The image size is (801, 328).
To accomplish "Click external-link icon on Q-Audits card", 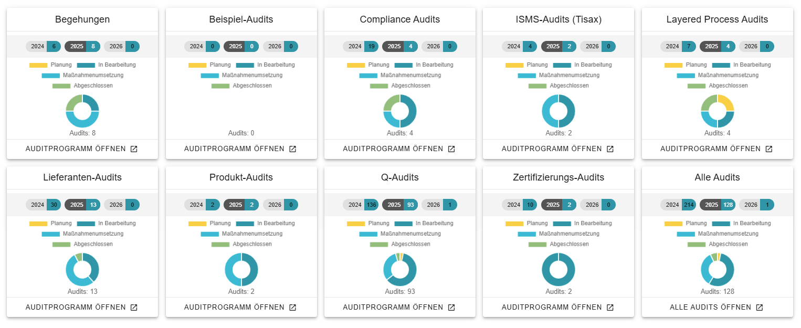I will pos(451,308).
